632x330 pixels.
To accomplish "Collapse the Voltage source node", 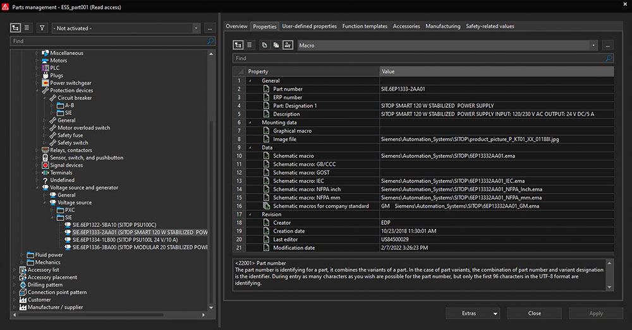I will (x=45, y=203).
